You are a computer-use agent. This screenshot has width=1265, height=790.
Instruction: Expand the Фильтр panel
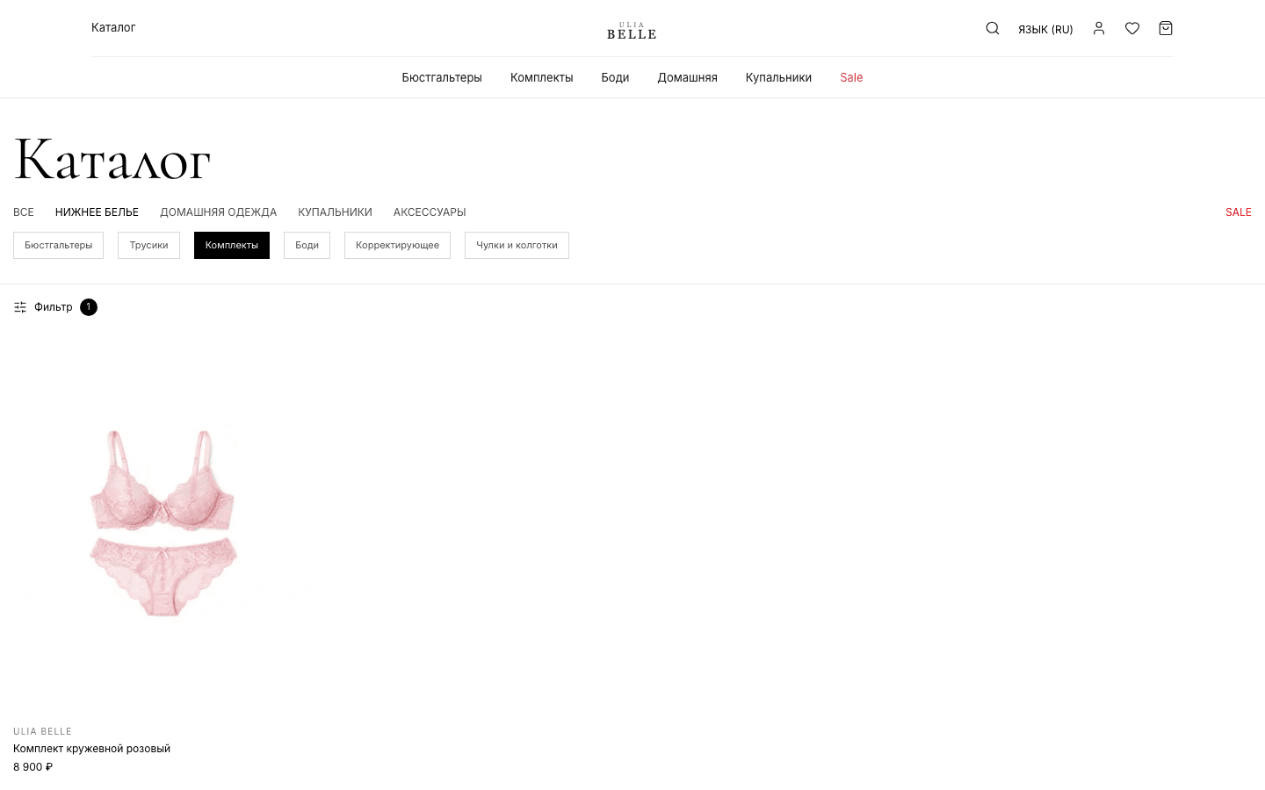pos(54,307)
